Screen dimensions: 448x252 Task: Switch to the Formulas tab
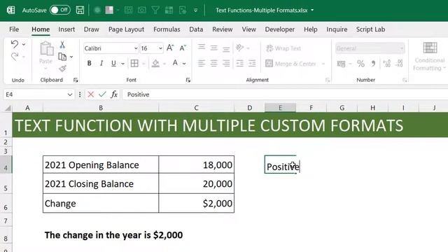[167, 29]
